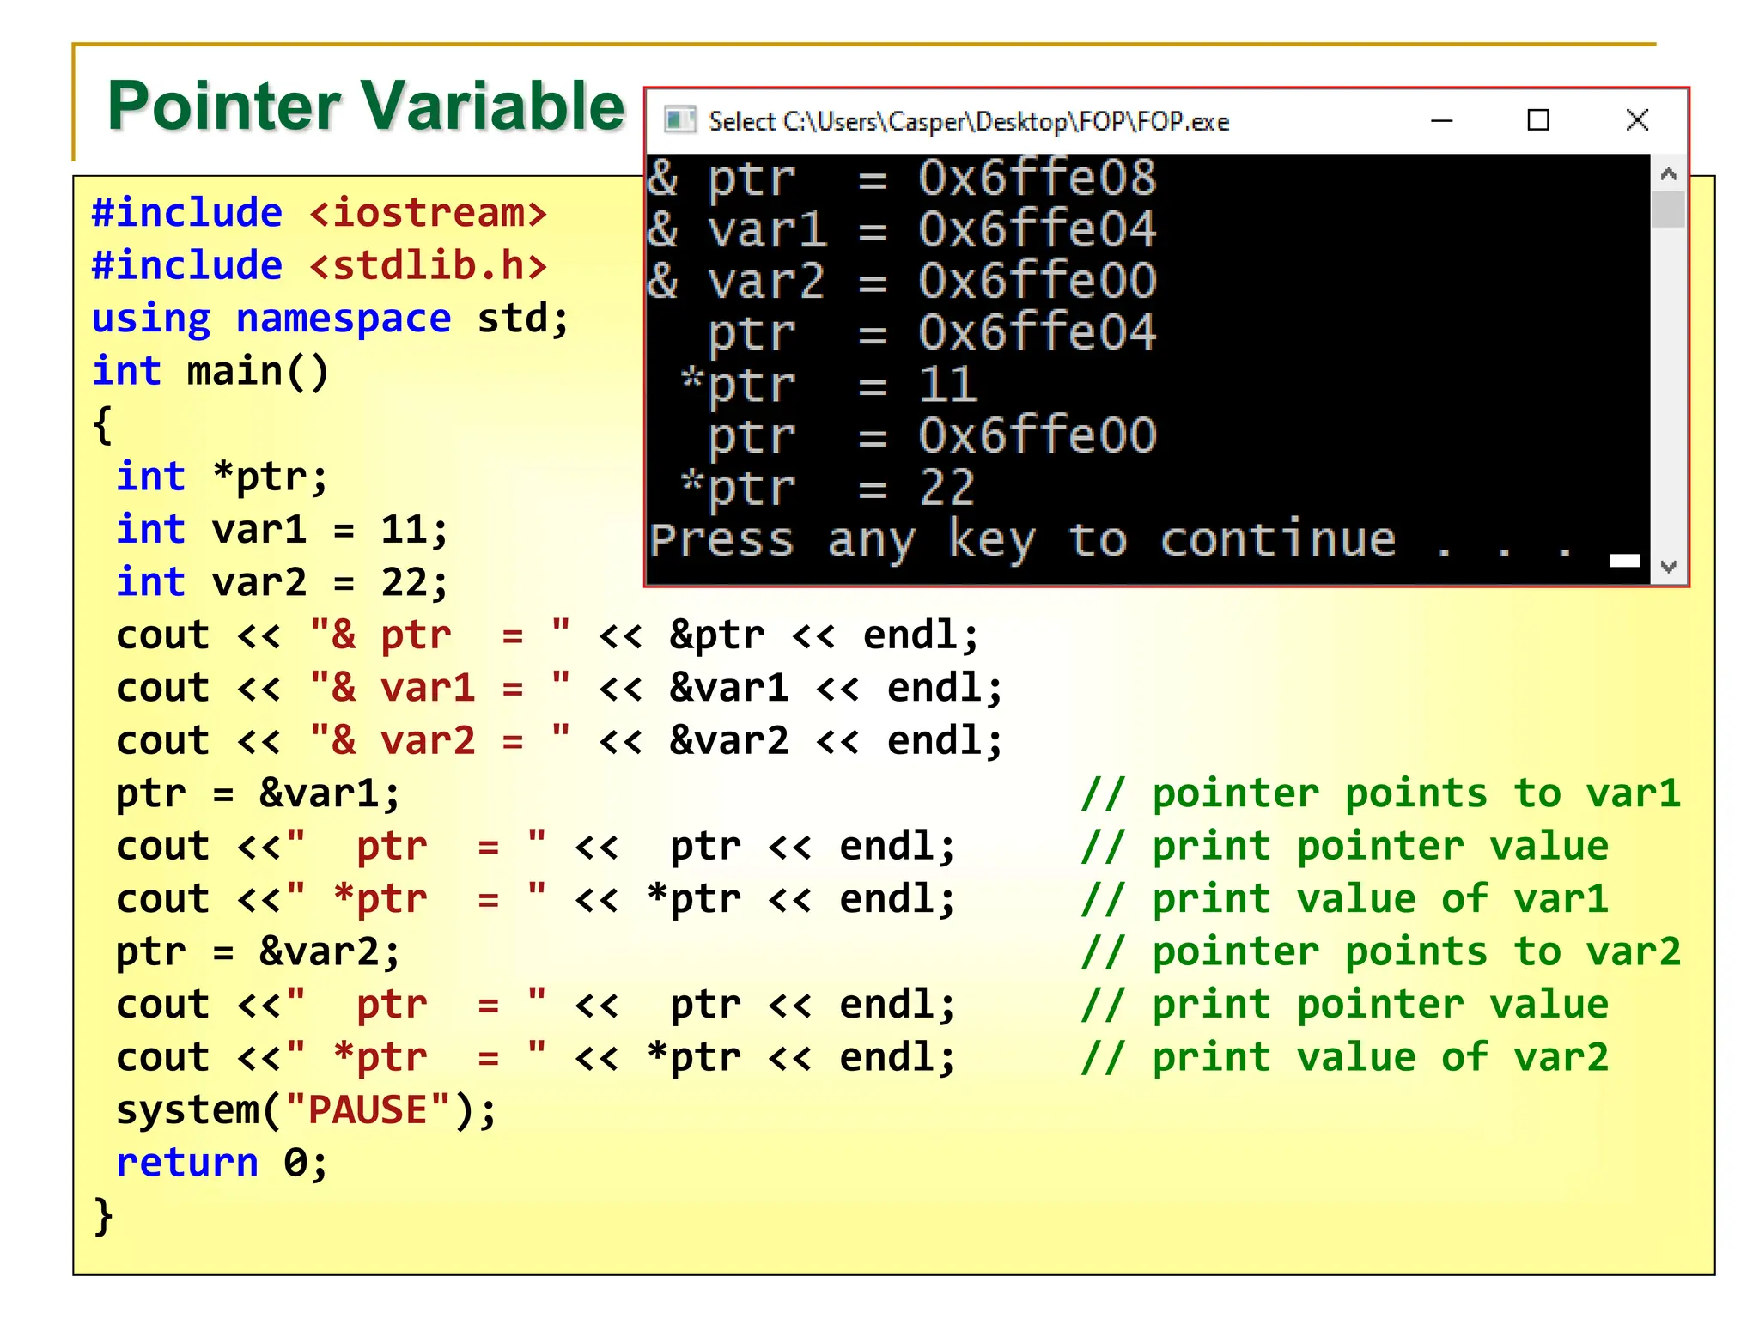Click the console scrollbar up arrow

point(1669,174)
